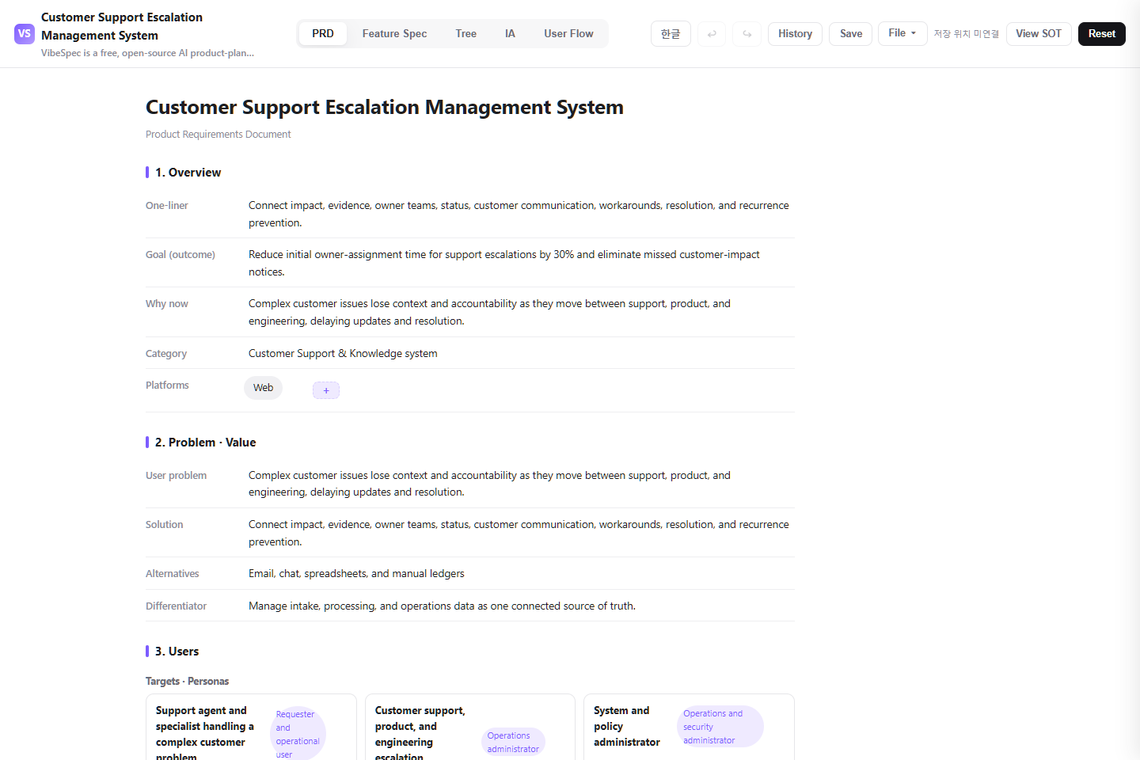
Task: Click the Product Requirements Document subtitle
Action: [x=218, y=135]
